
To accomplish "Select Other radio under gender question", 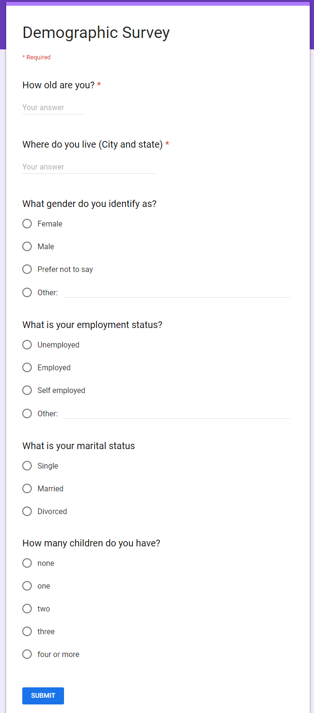I will click(x=27, y=292).
